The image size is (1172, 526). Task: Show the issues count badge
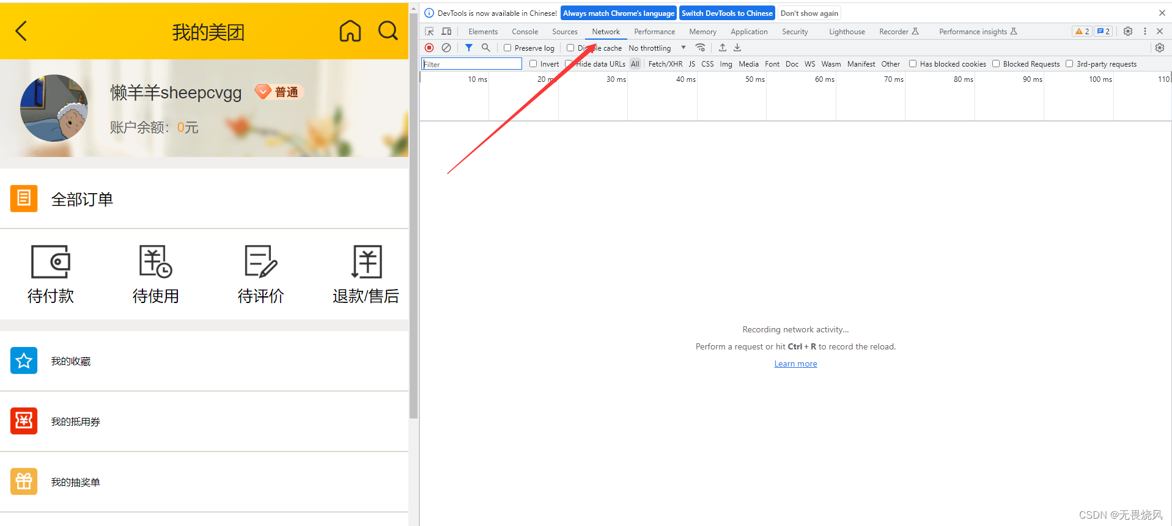(x=1104, y=31)
